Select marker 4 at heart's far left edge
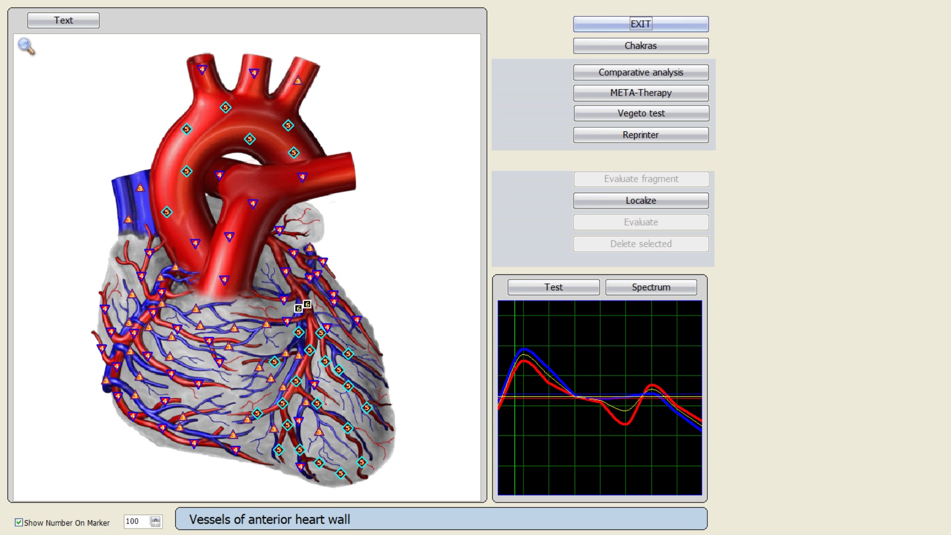 coord(101,349)
